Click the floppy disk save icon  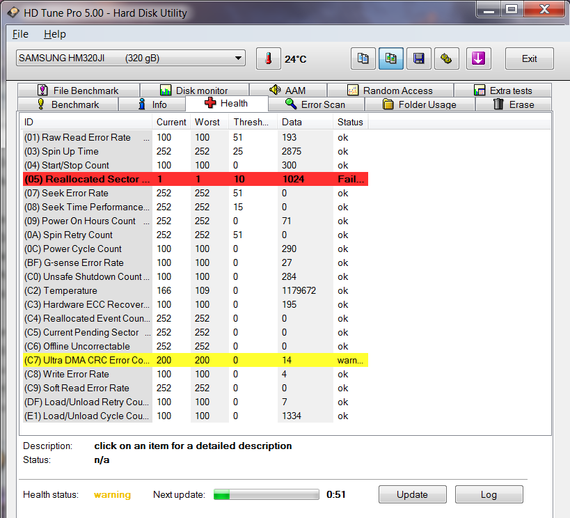pyautogui.click(x=419, y=59)
